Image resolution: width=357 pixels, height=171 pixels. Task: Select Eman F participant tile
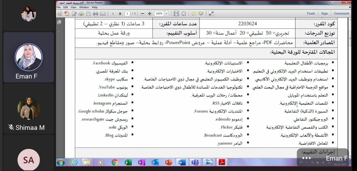[28, 57]
